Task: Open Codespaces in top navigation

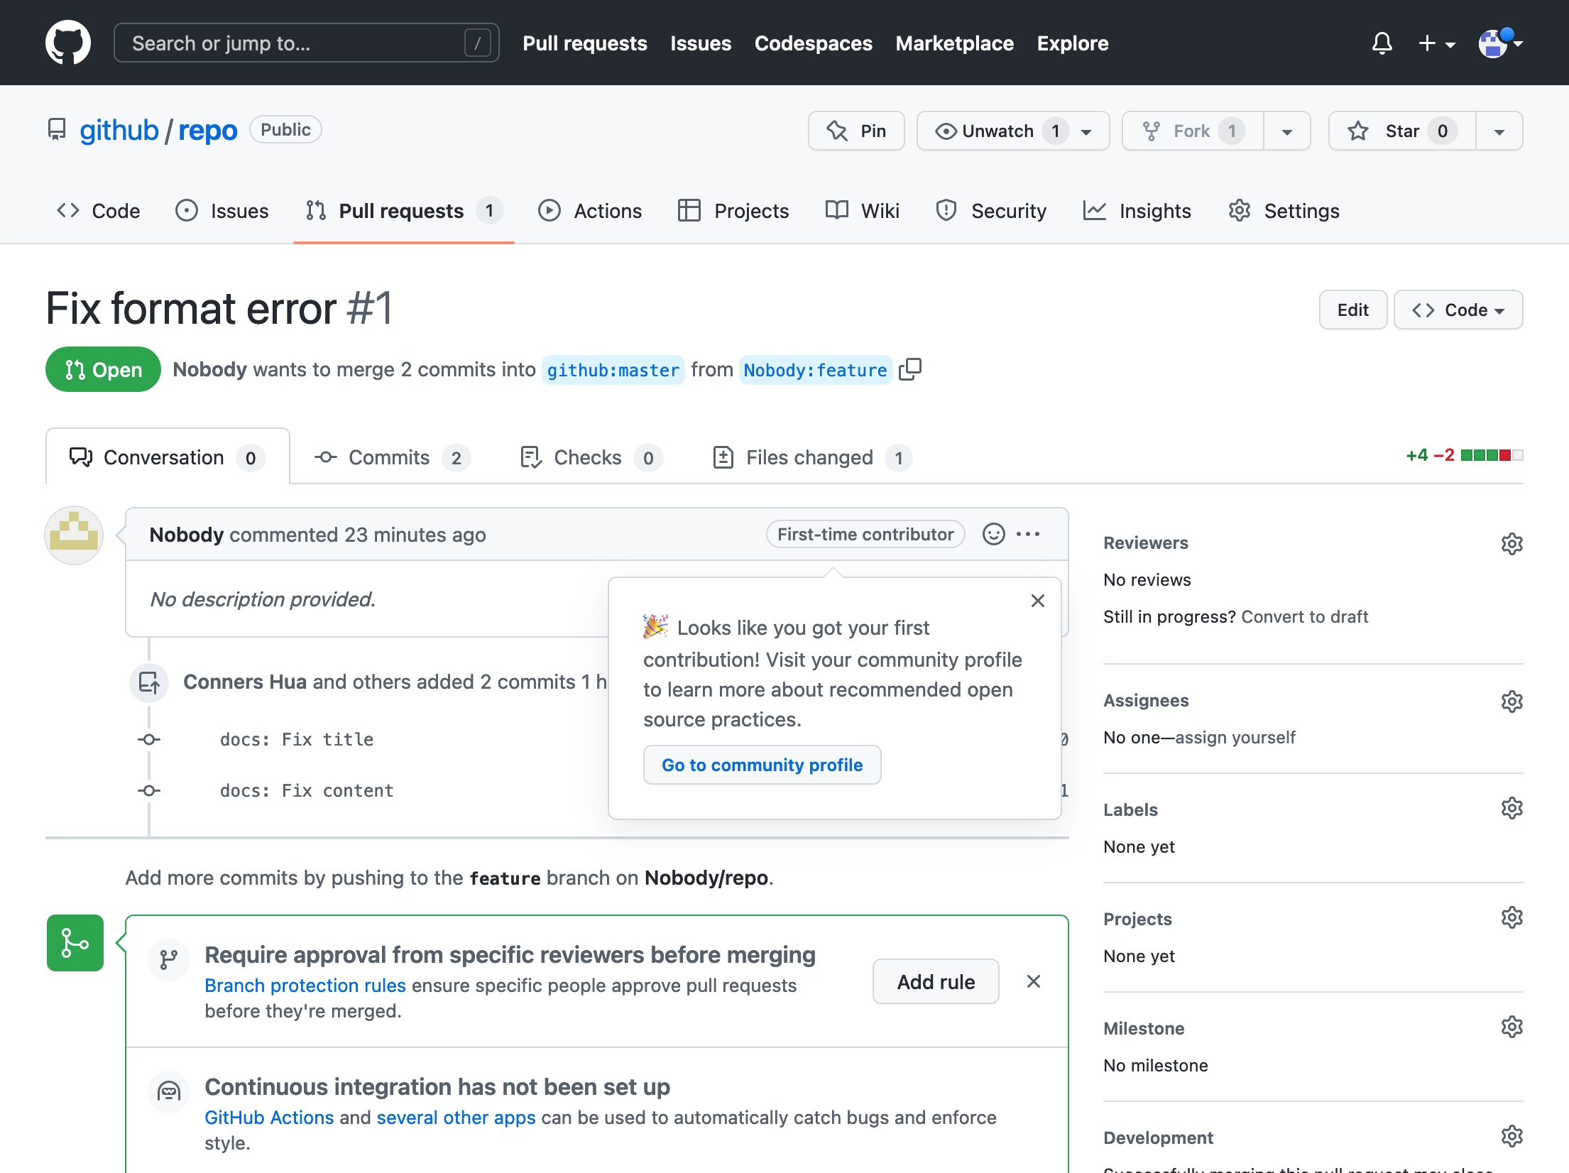Action: pos(813,43)
